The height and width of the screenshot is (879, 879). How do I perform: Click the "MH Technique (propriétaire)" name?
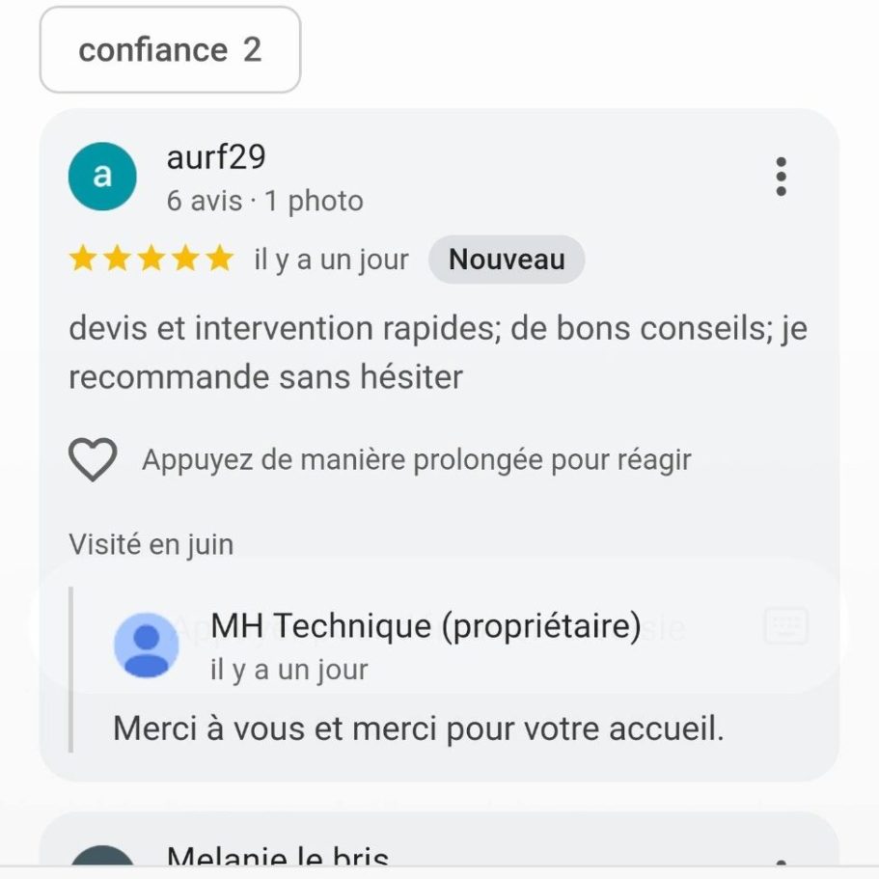[426, 626]
